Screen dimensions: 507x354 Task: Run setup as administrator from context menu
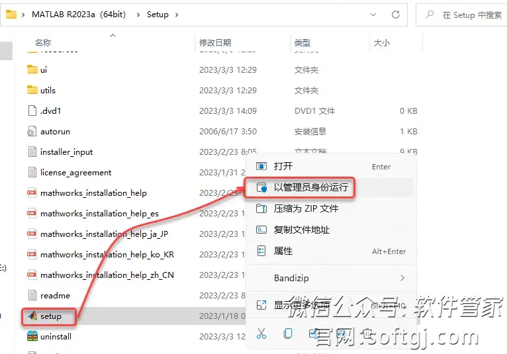[330, 187]
